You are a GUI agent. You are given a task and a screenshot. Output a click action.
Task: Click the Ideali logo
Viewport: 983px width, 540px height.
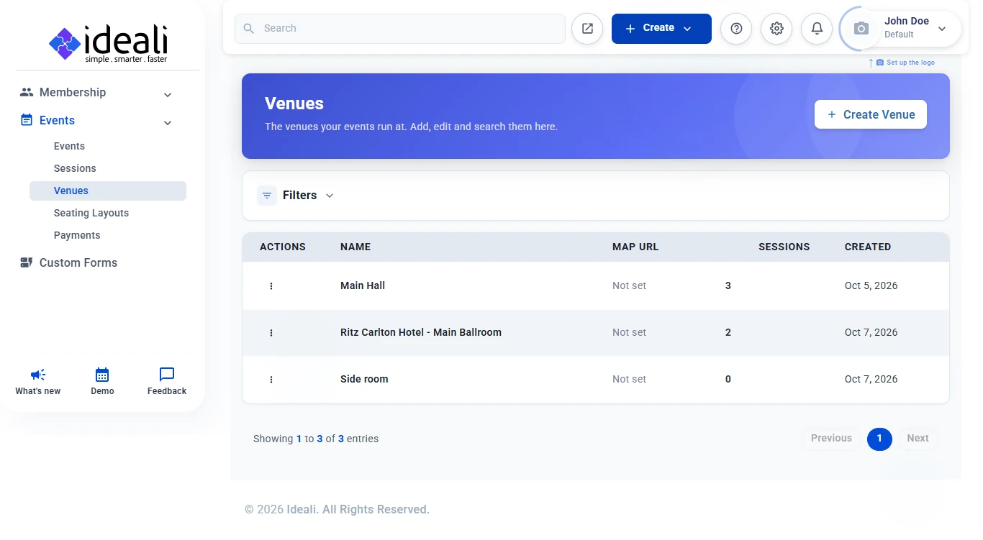tap(108, 44)
